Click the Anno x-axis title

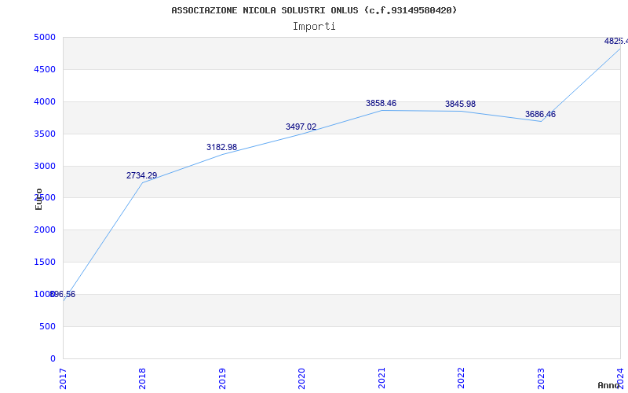(610, 385)
